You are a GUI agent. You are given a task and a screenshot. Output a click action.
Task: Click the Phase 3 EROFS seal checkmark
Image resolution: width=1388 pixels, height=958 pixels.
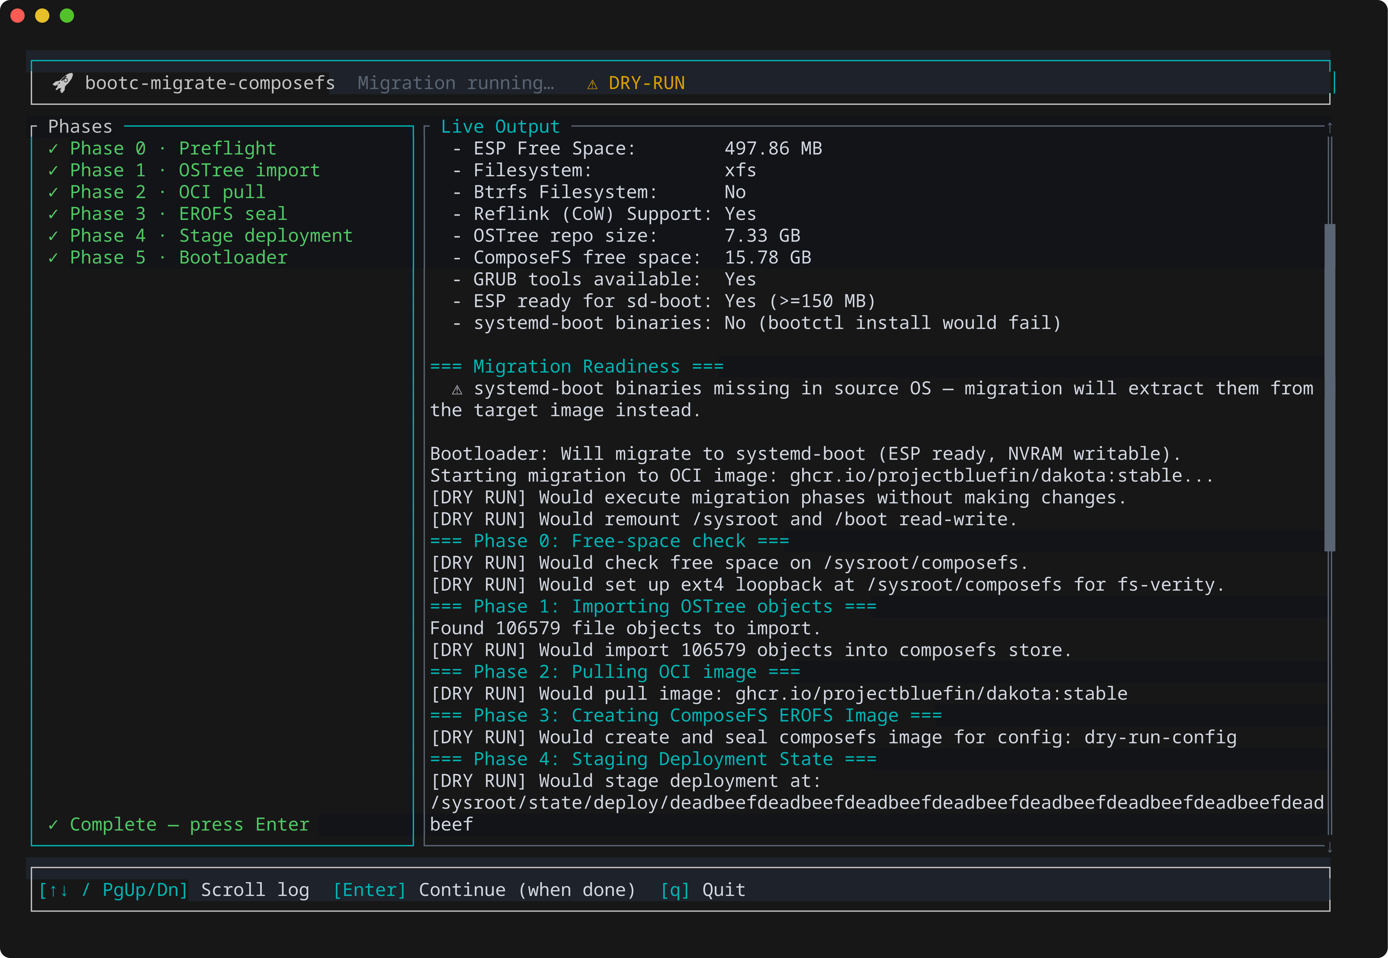tap(54, 214)
